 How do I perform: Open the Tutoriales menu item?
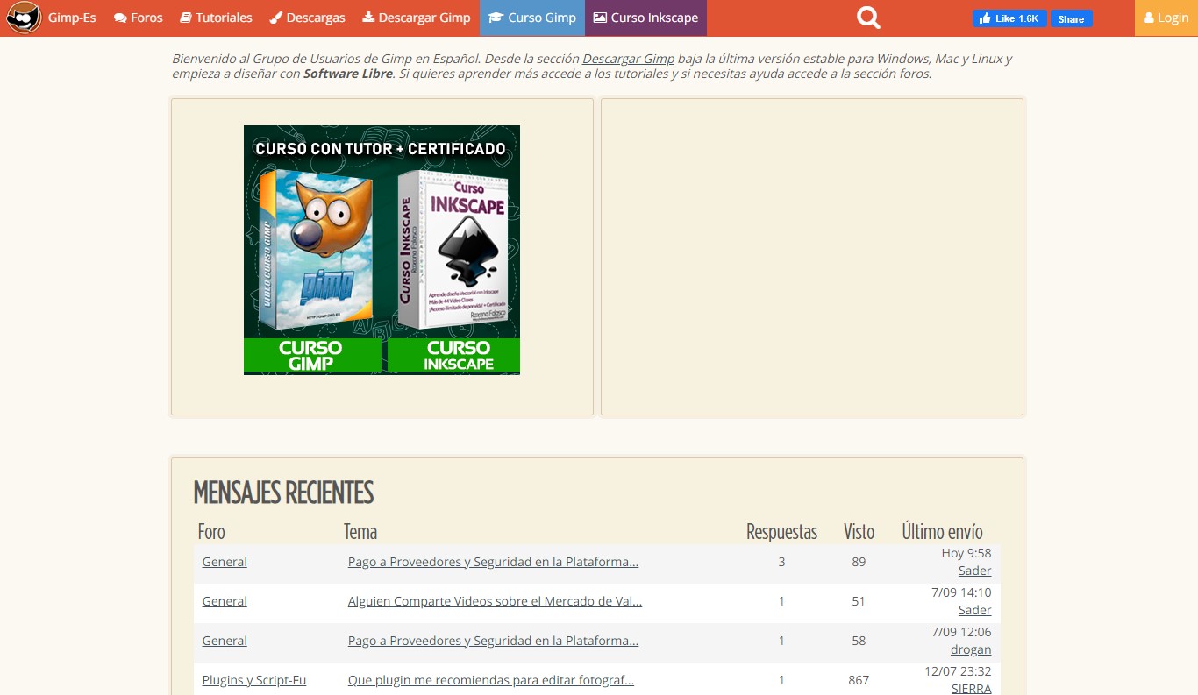click(216, 18)
